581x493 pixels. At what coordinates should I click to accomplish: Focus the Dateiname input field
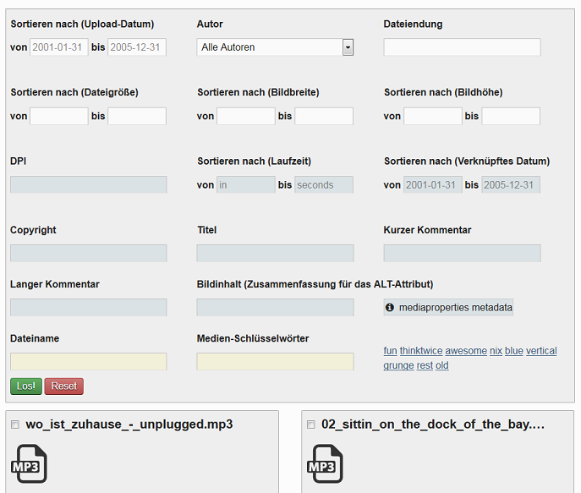89,362
